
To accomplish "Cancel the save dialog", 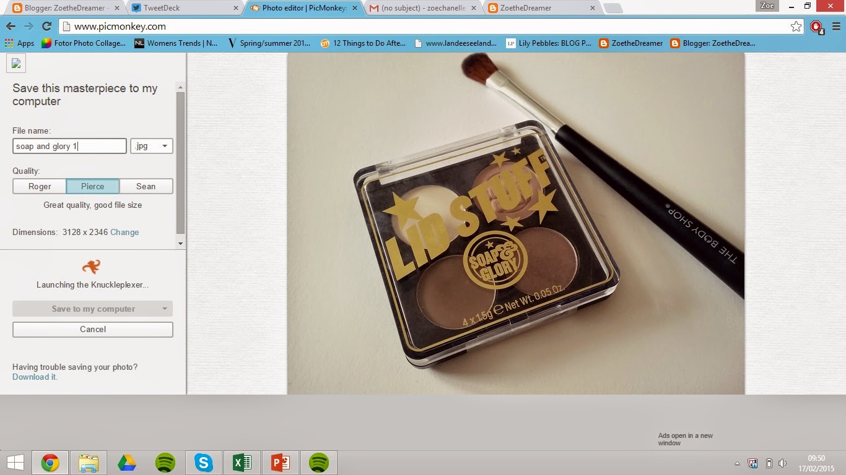I will [x=93, y=329].
